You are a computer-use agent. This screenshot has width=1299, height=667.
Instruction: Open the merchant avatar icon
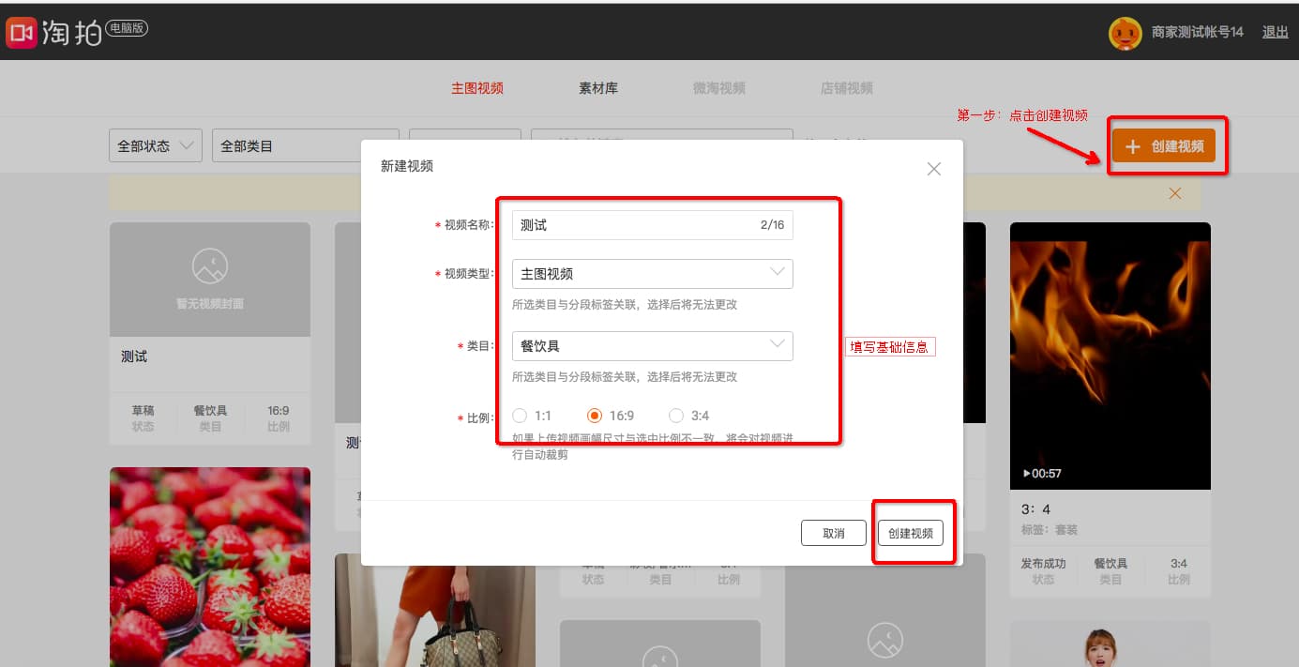[x=1125, y=33]
